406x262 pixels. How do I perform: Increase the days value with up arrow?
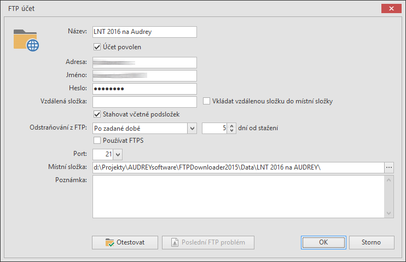point(231,126)
